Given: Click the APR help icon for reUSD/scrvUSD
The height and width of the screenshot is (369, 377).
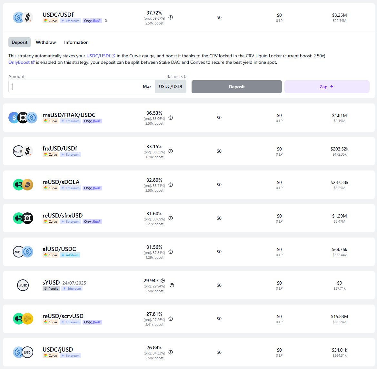Looking at the screenshot, I should click(171, 319).
